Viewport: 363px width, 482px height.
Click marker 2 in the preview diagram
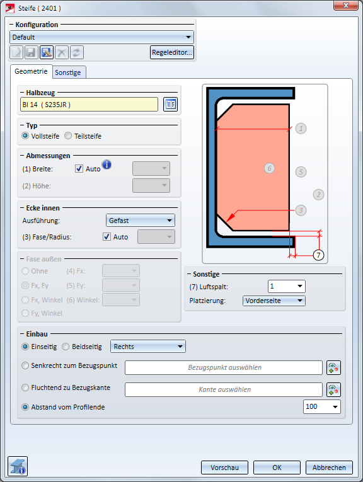coord(318,195)
